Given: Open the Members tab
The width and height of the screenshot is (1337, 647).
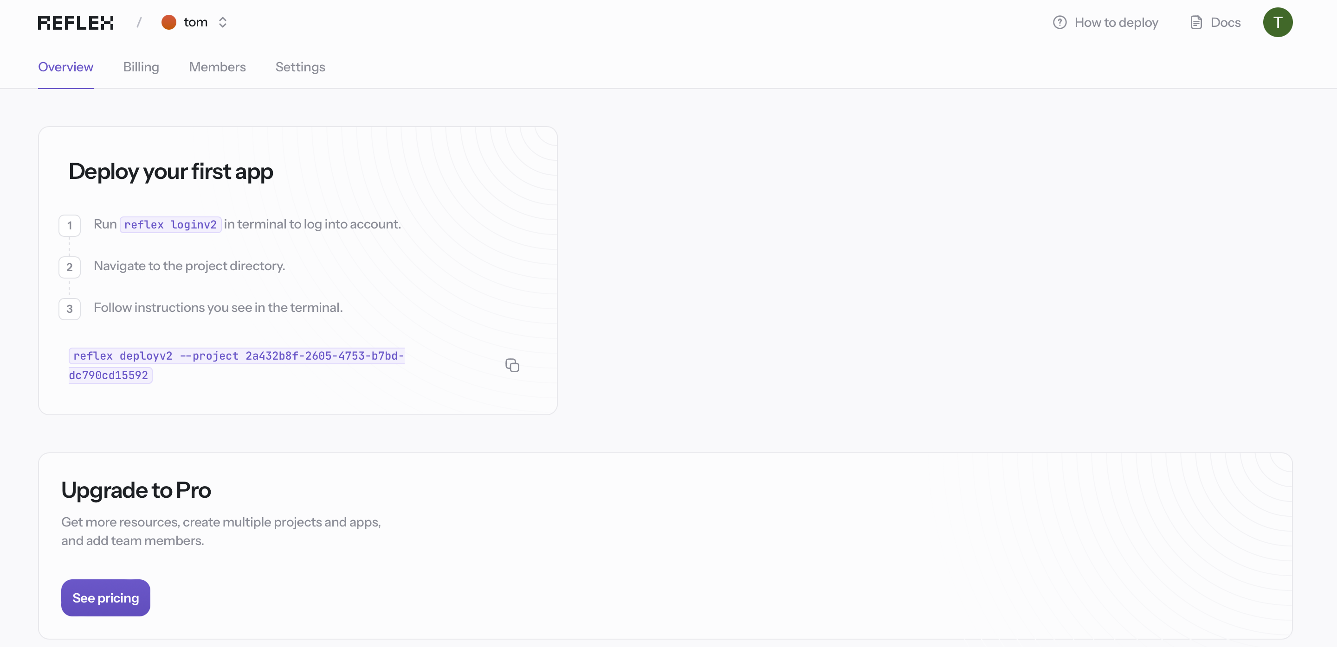Looking at the screenshot, I should (218, 67).
